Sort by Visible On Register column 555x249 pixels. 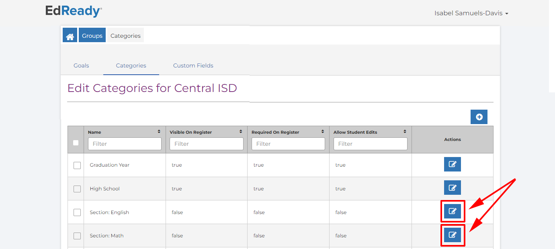pyautogui.click(x=241, y=132)
